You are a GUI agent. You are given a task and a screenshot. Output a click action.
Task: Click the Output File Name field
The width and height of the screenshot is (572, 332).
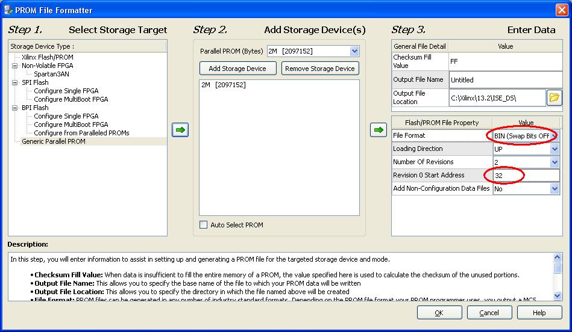tap(505, 80)
